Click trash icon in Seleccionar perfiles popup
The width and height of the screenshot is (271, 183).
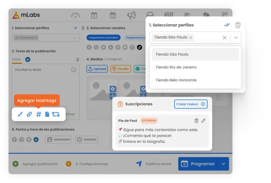tap(238, 25)
